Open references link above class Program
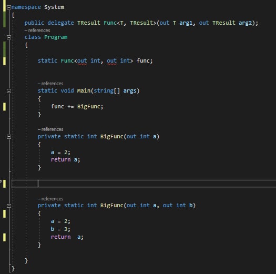Screen dimensions: 276x274 coord(37,31)
